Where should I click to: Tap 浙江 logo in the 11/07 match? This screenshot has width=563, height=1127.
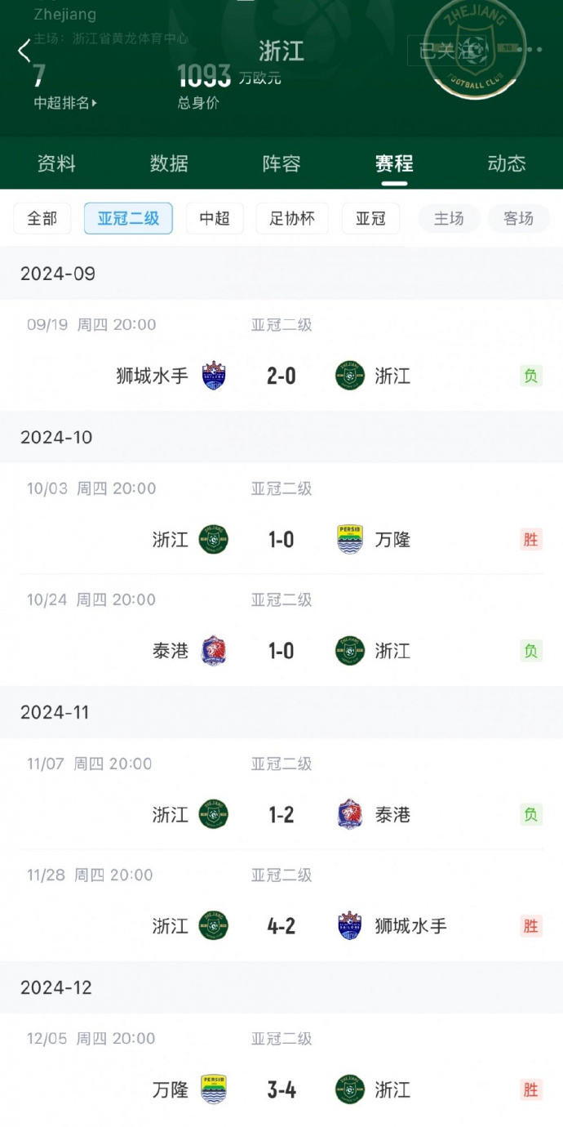click(x=214, y=815)
